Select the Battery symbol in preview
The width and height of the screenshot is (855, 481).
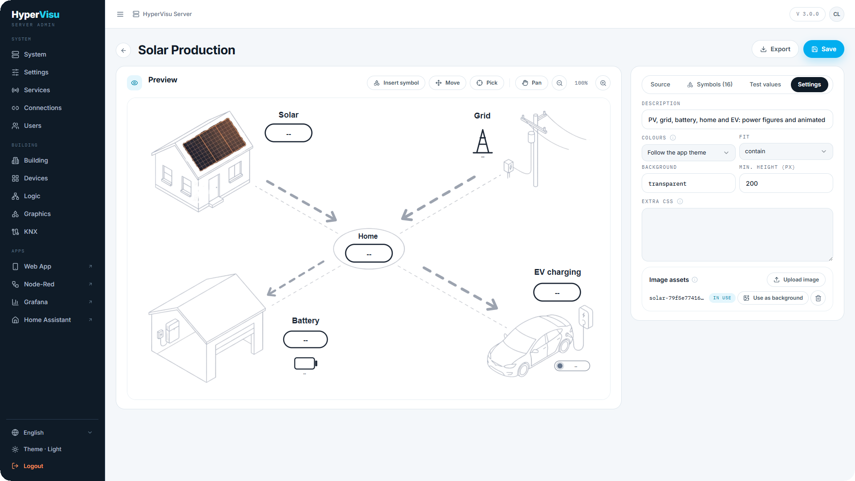click(x=305, y=363)
